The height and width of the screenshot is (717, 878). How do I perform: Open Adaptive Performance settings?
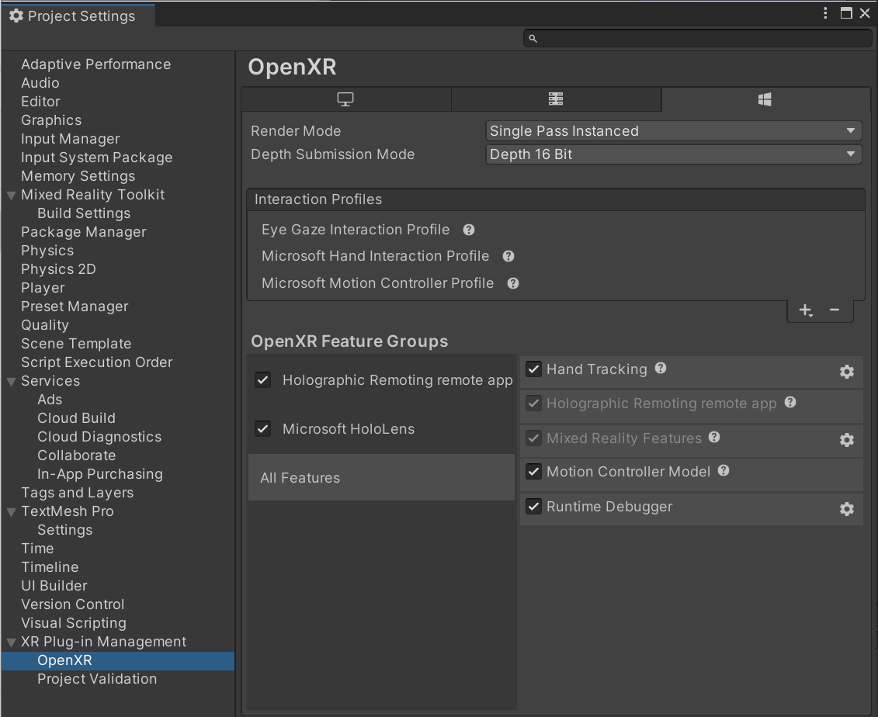point(95,64)
